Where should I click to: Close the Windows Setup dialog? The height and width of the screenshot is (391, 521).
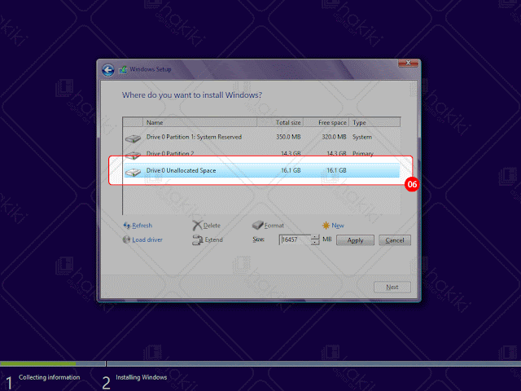click(408, 63)
